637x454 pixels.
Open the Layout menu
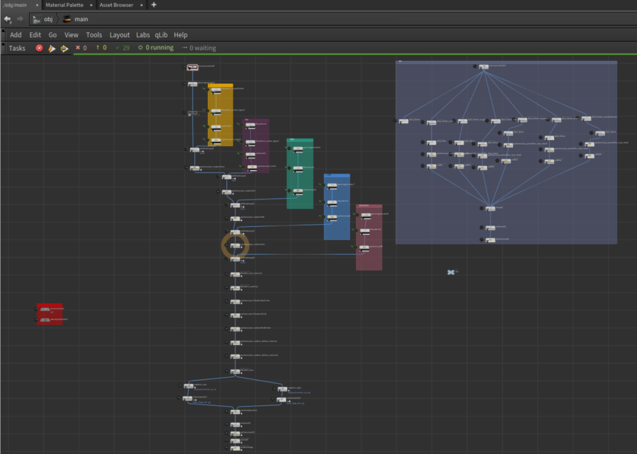pyautogui.click(x=119, y=35)
